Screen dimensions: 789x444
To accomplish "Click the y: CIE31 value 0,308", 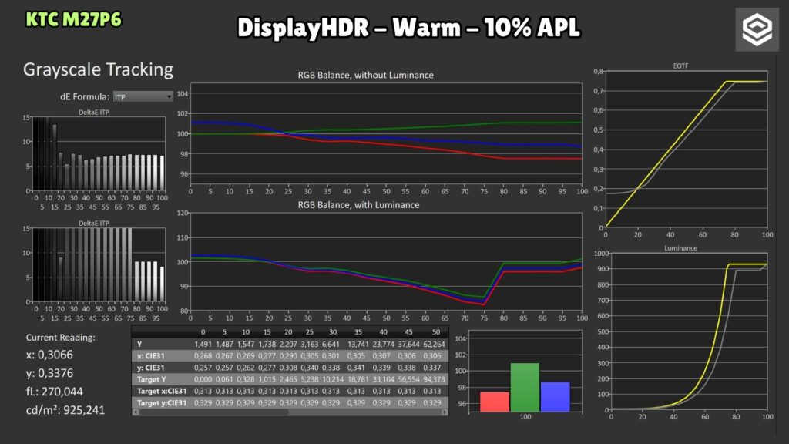I will coord(288,368).
